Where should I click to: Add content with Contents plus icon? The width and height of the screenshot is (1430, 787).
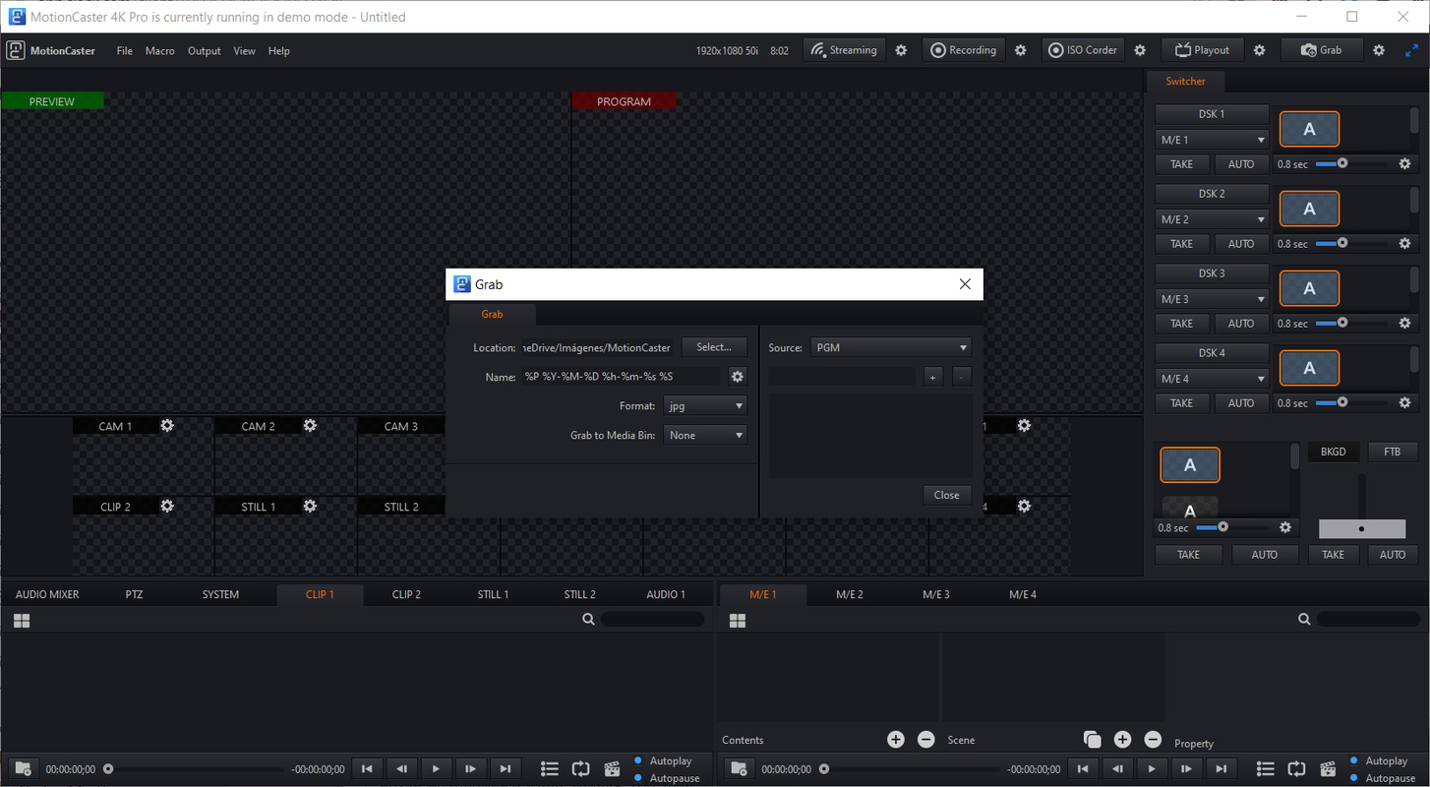pos(896,740)
